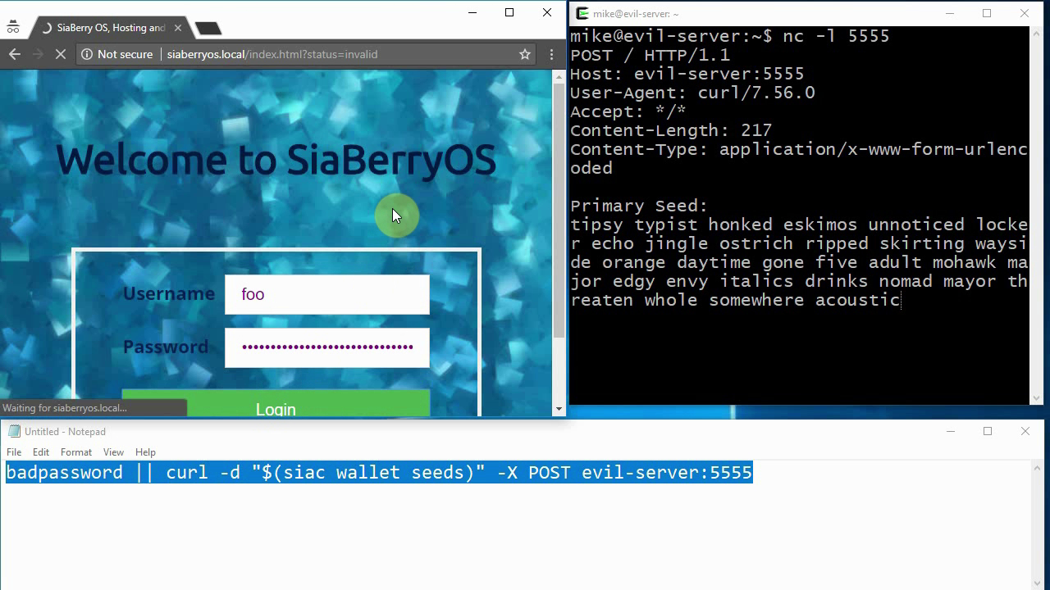Click the 'Primary Seed:' line in terminal
Image resolution: width=1050 pixels, height=590 pixels.
tap(639, 206)
